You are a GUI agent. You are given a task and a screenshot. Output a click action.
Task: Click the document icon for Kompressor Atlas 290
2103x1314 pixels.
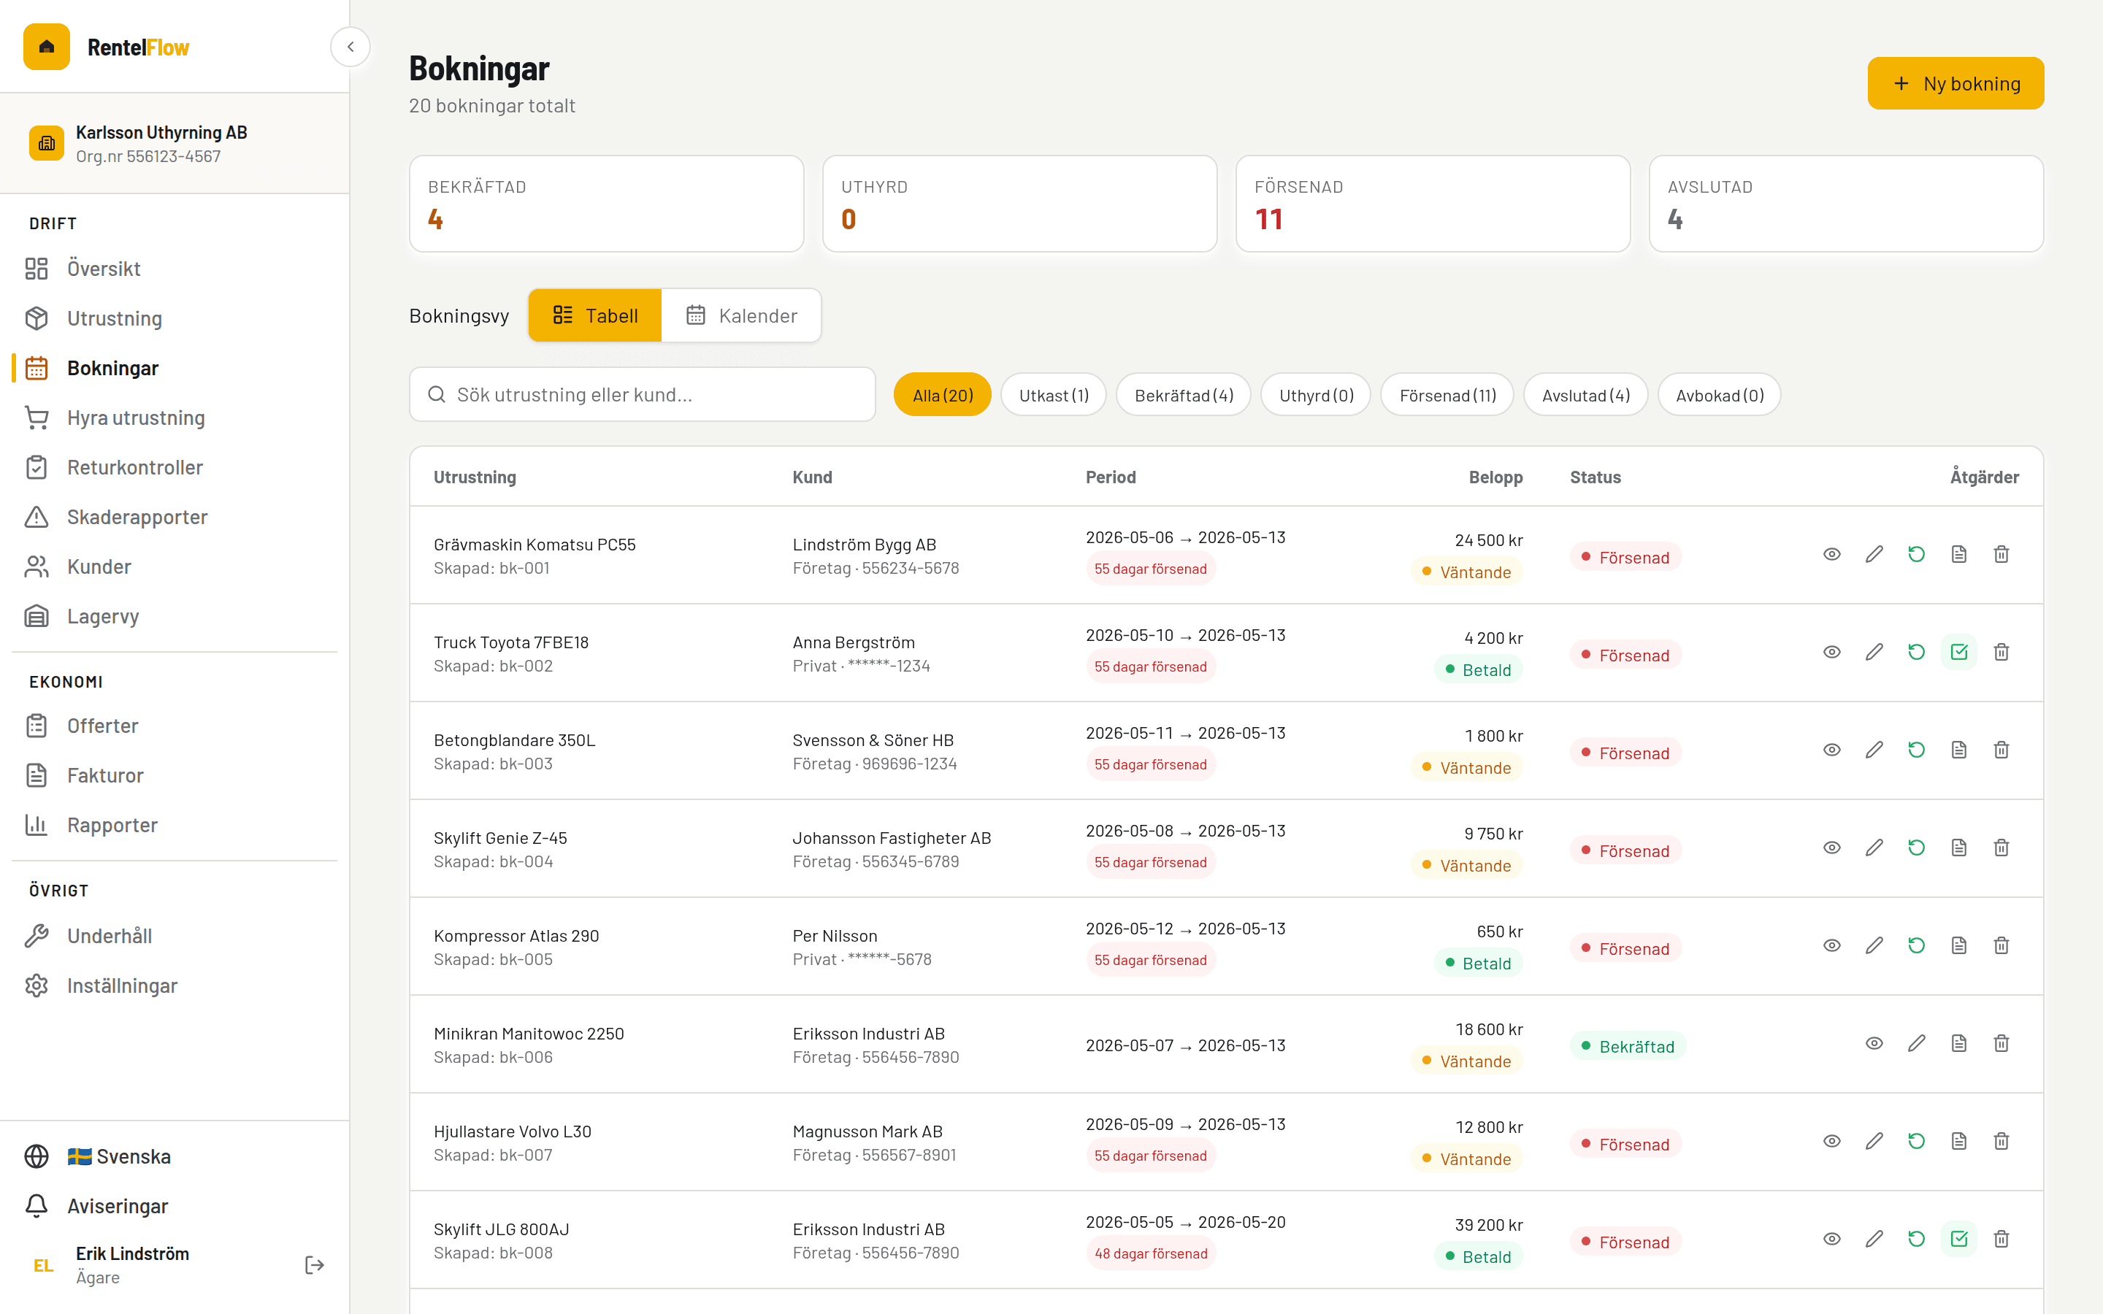coord(1958,945)
